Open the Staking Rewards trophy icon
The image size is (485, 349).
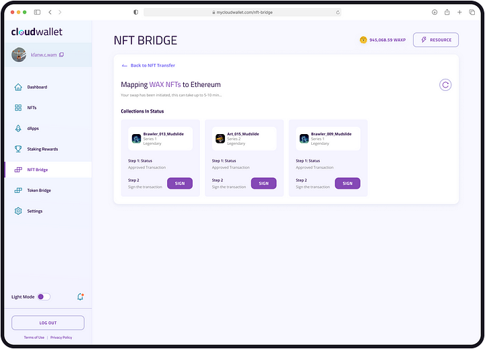pos(18,149)
